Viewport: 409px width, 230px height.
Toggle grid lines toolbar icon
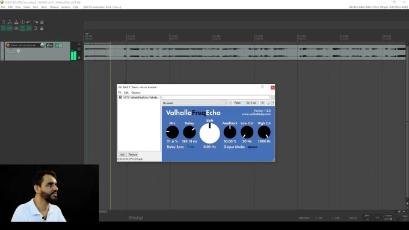point(29,28)
